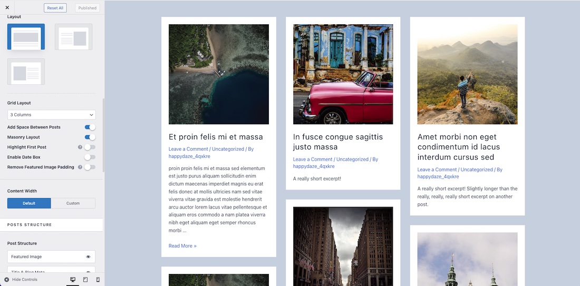
Task: Toggle the Masonry Layout switch
Action: [x=90, y=137]
